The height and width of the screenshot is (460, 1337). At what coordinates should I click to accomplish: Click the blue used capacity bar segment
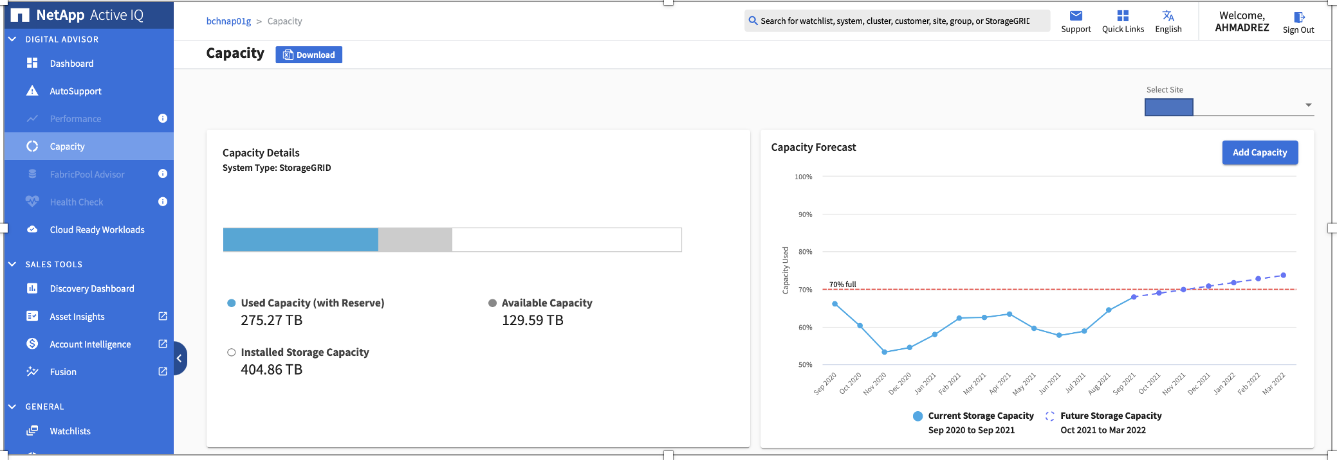[x=300, y=240]
